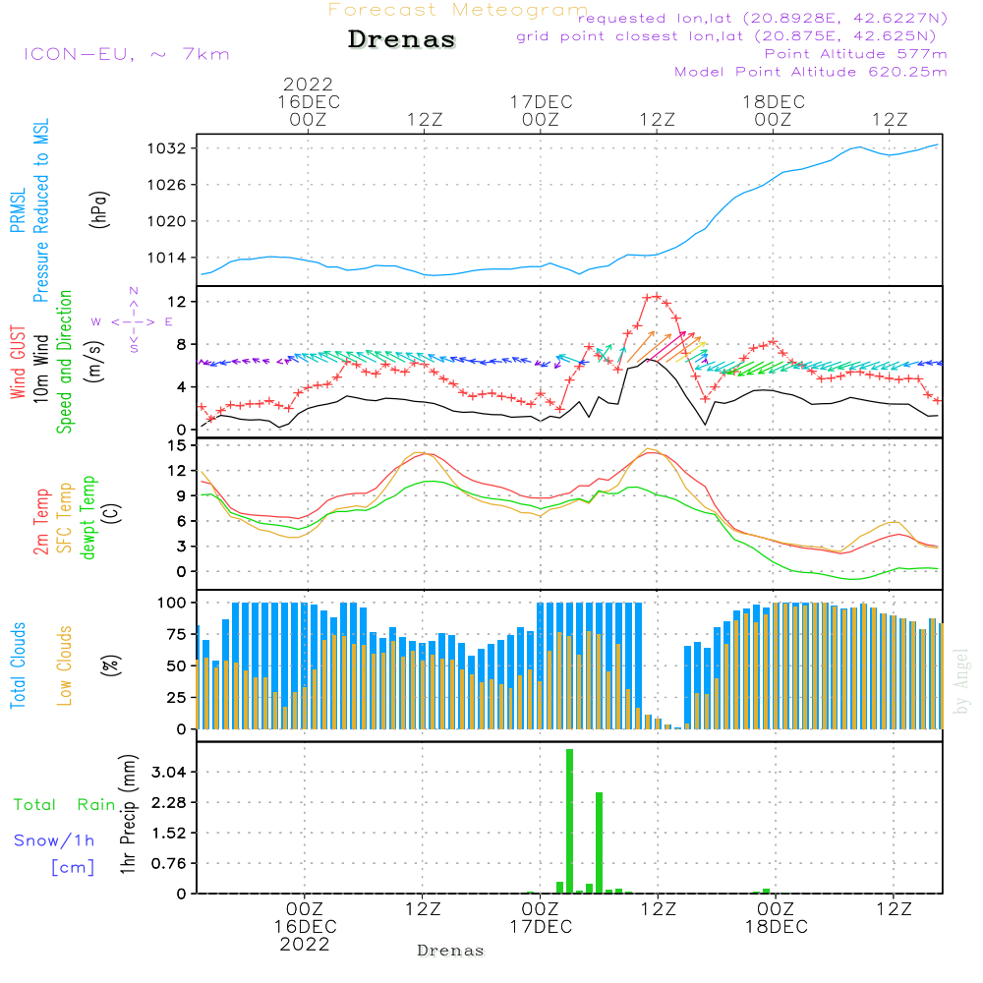Click the bottom axis '17DEC' label

[x=541, y=927]
